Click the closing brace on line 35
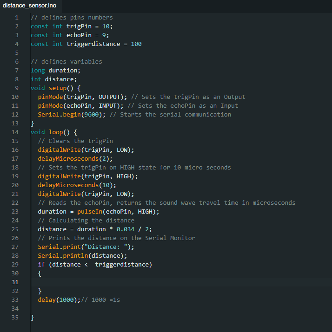 pyautogui.click(x=33, y=318)
